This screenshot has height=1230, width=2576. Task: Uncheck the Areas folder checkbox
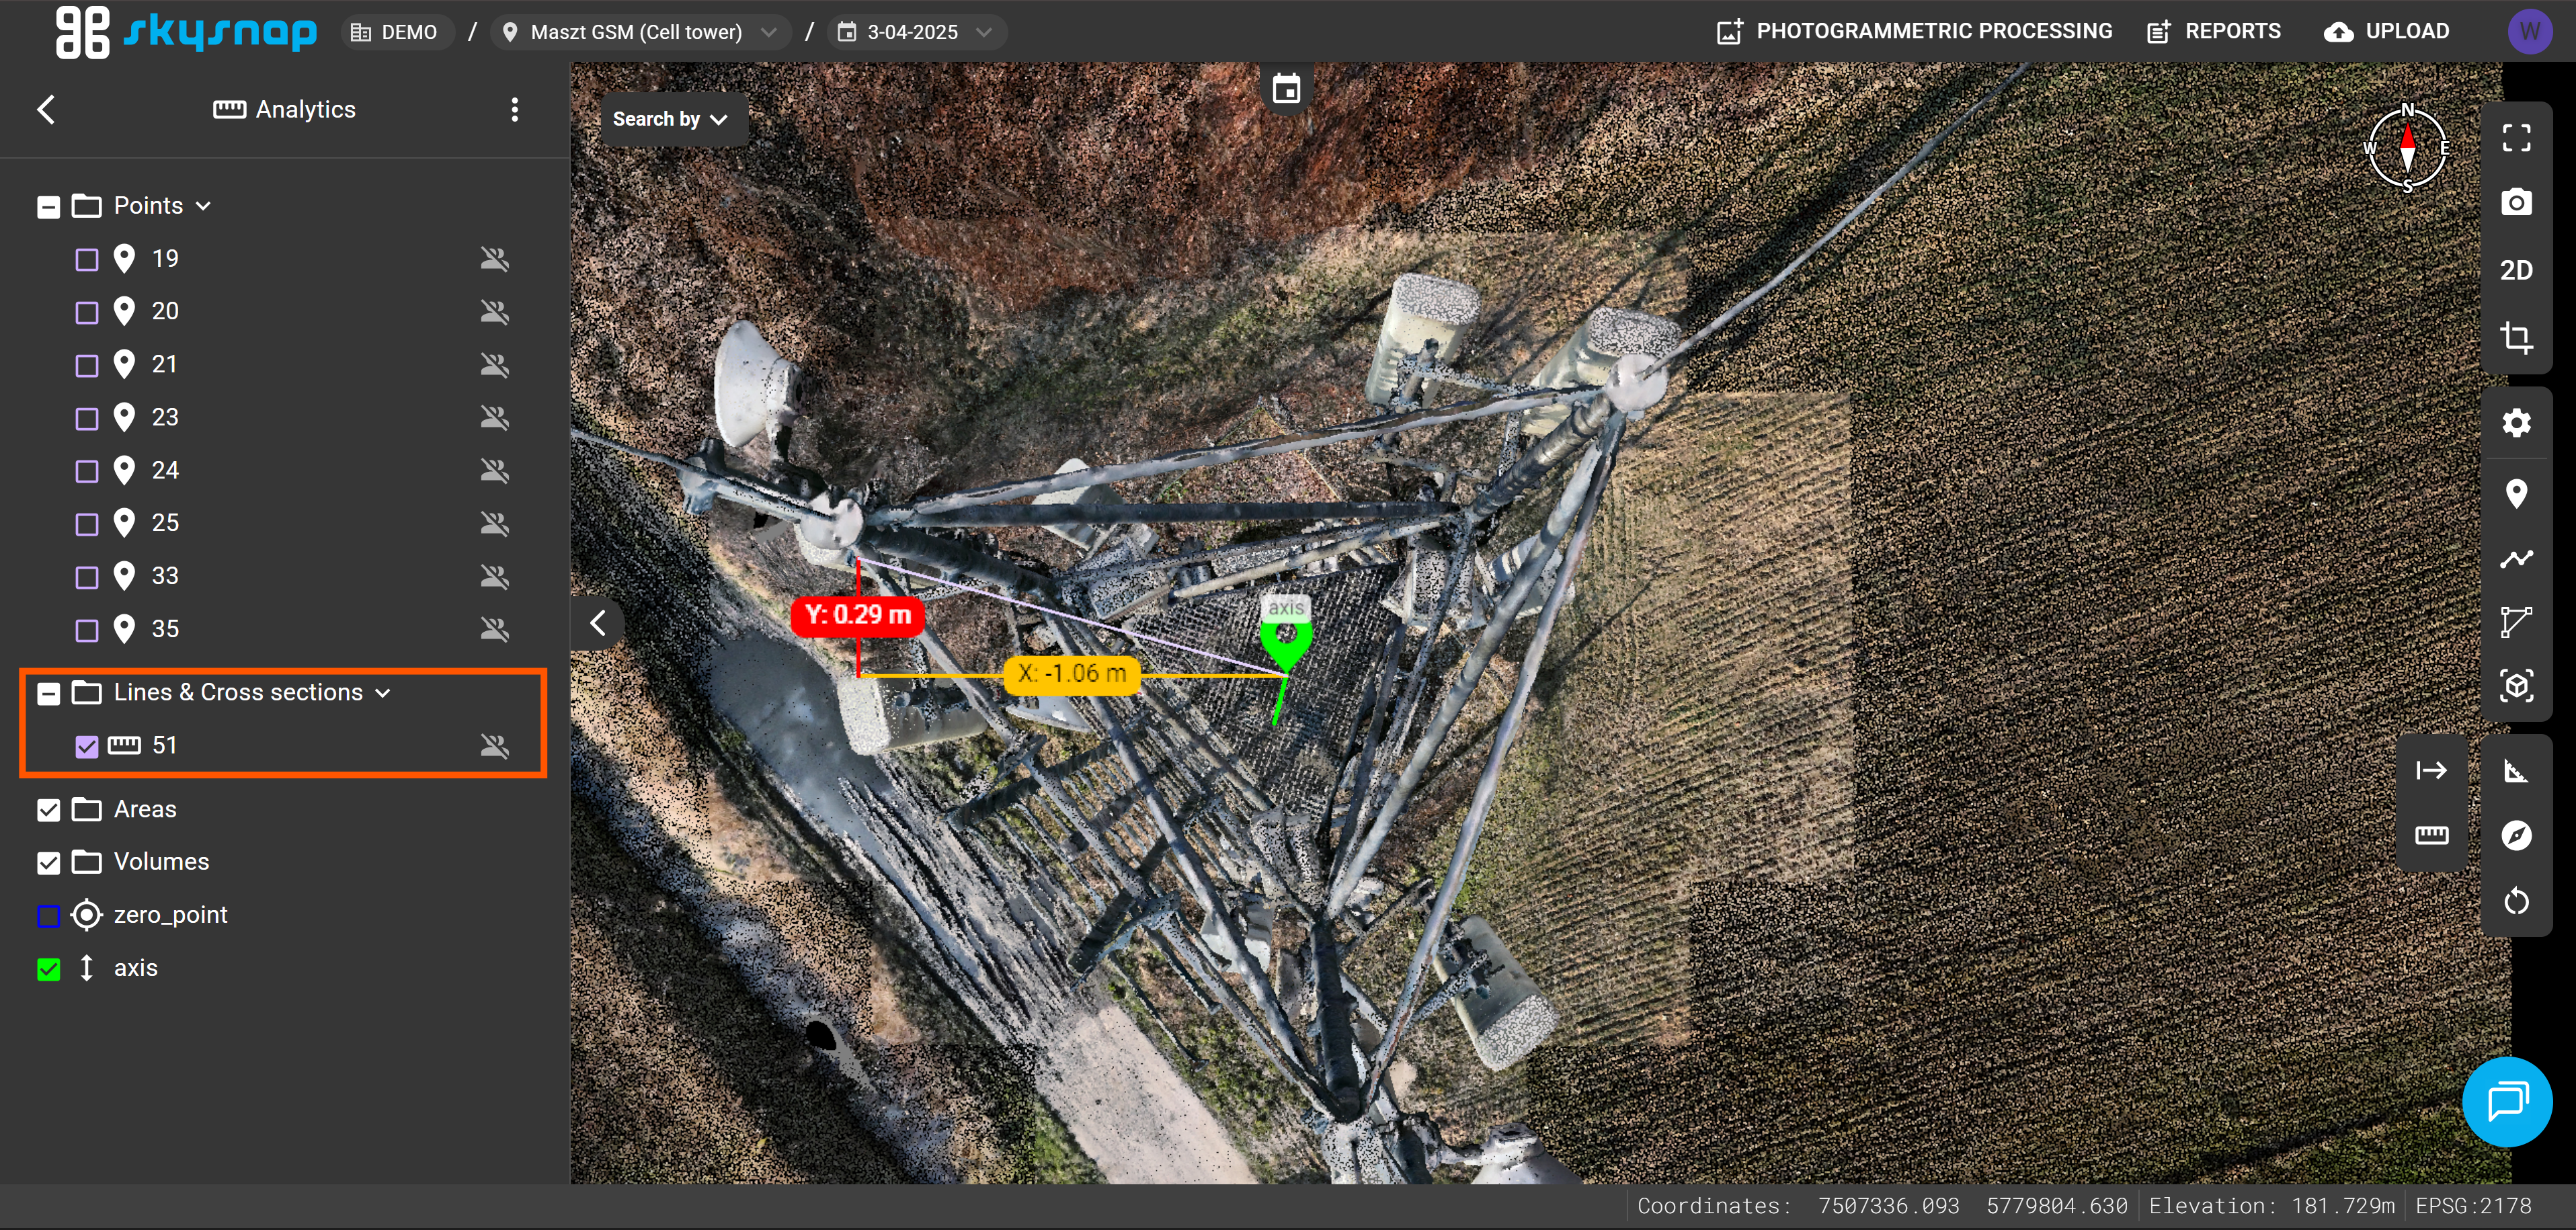click(48, 810)
